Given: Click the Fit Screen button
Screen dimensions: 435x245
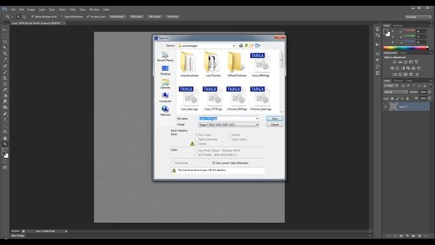Looking at the screenshot, I should pos(137,16).
